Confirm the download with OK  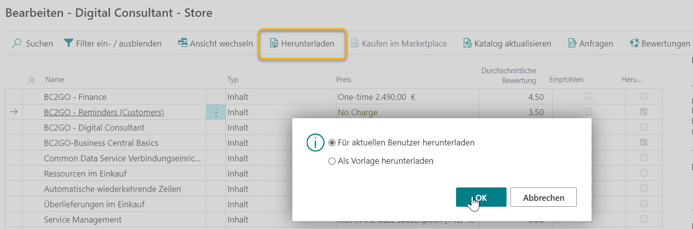coord(481,197)
